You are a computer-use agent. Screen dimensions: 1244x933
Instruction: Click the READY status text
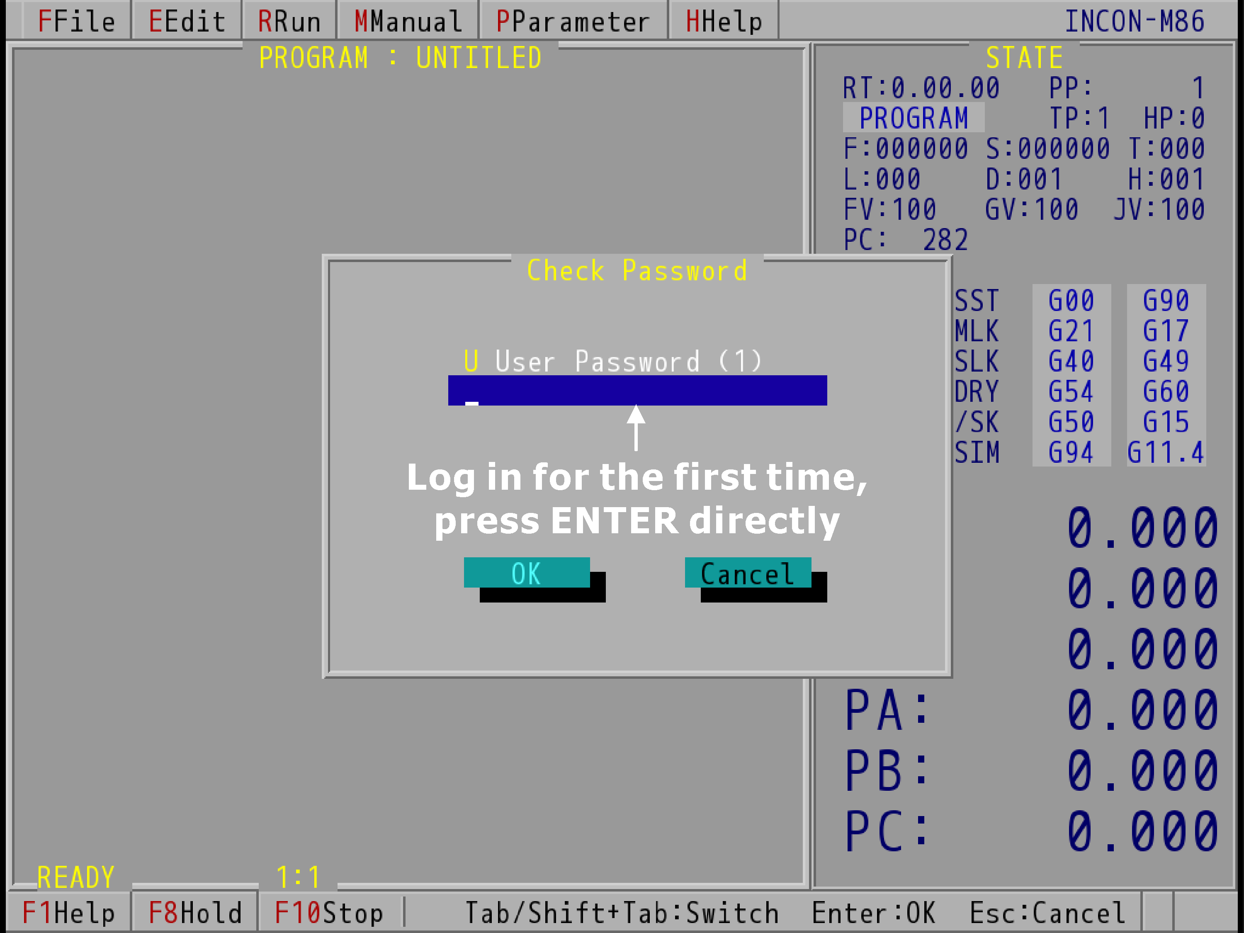pos(76,877)
